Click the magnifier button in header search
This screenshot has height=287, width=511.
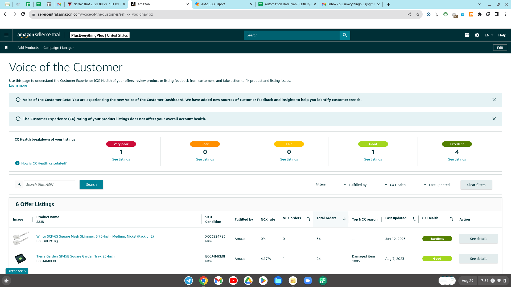click(345, 35)
